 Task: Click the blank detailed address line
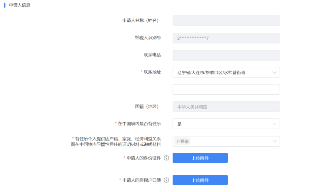pos(226,89)
